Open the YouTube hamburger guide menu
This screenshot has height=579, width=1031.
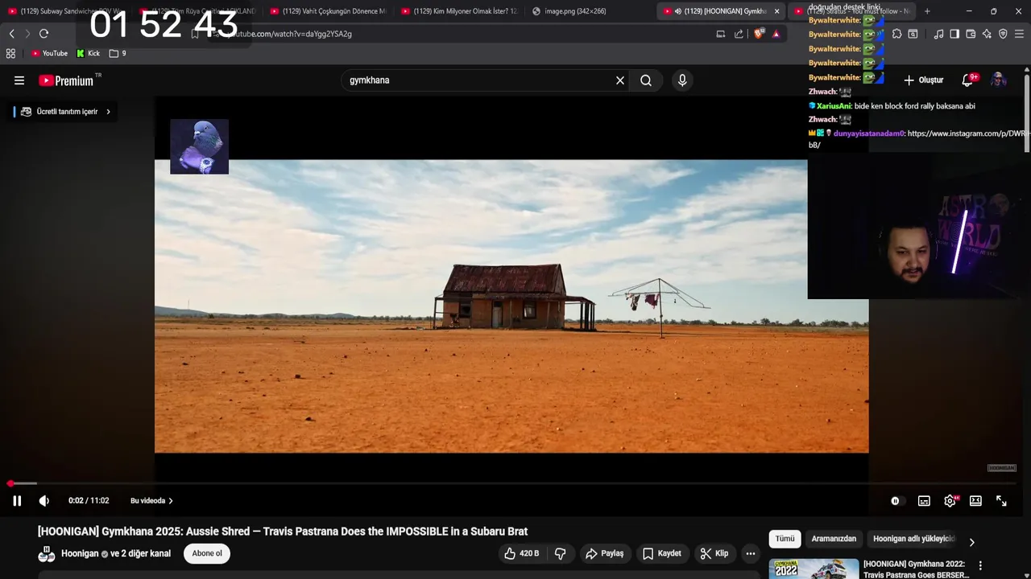[19, 80]
